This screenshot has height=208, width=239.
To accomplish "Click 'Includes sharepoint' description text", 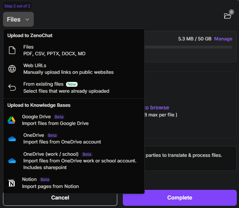I will [x=45, y=168].
